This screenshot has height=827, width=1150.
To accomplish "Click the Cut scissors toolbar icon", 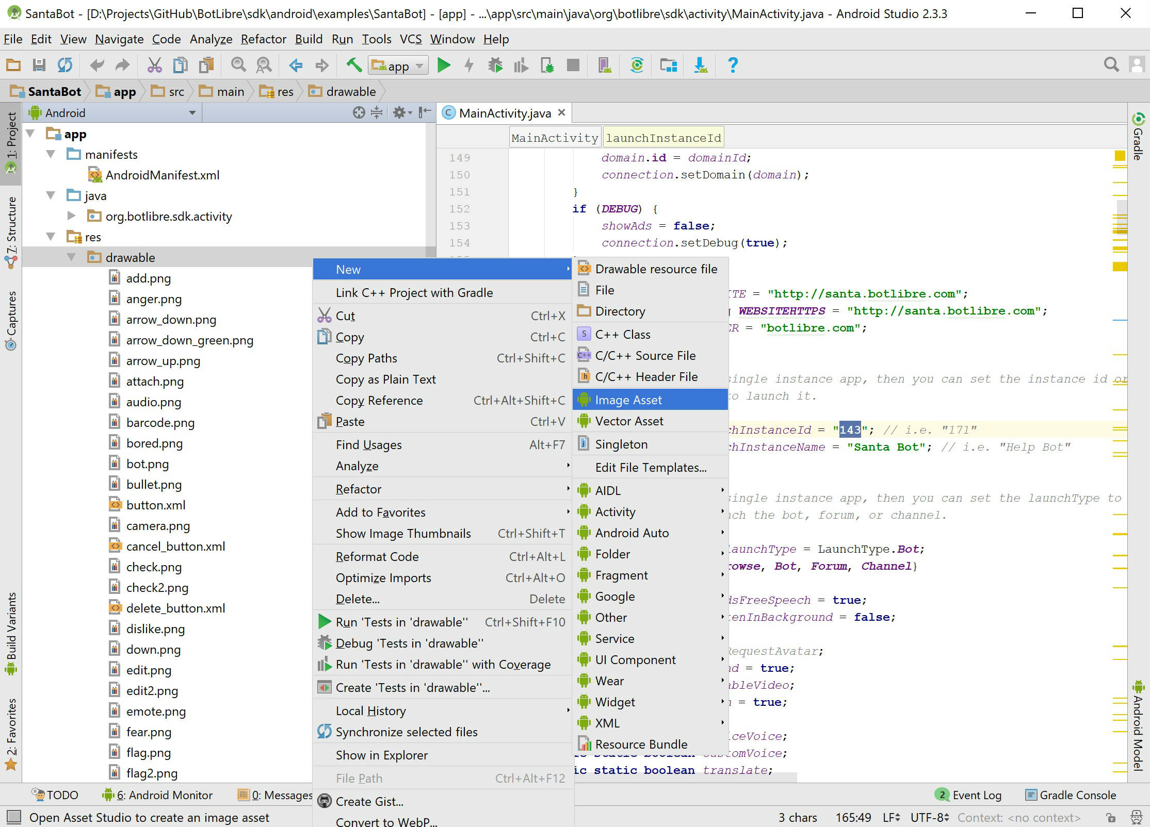I will point(154,65).
